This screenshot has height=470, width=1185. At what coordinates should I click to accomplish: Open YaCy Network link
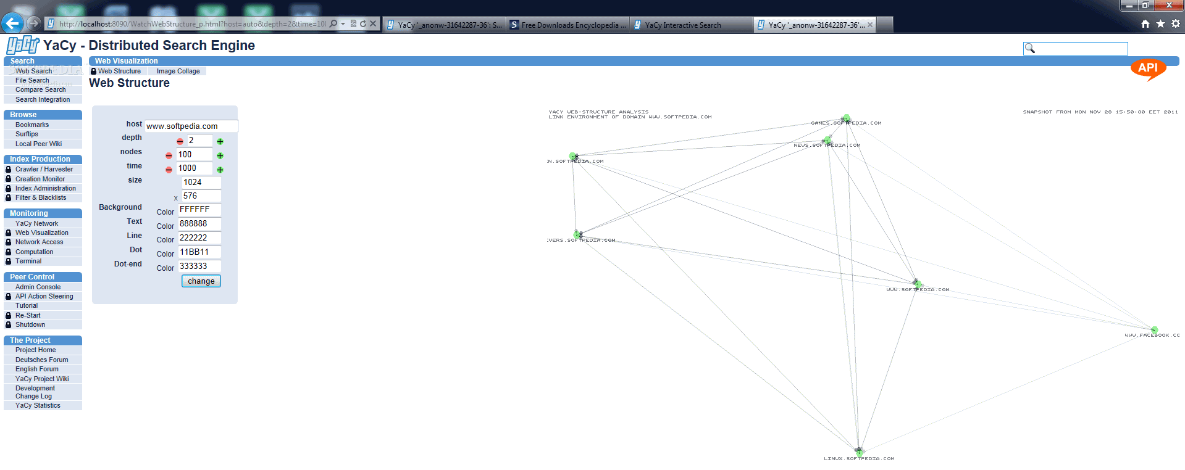coord(36,223)
